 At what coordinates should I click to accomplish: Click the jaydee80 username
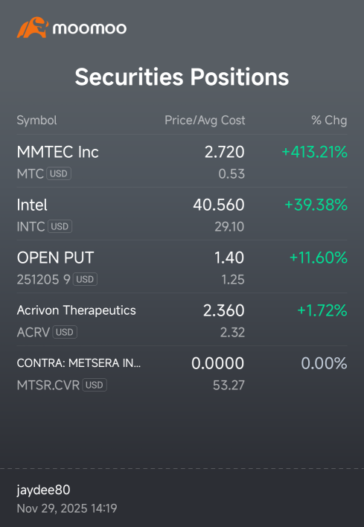pos(43,490)
